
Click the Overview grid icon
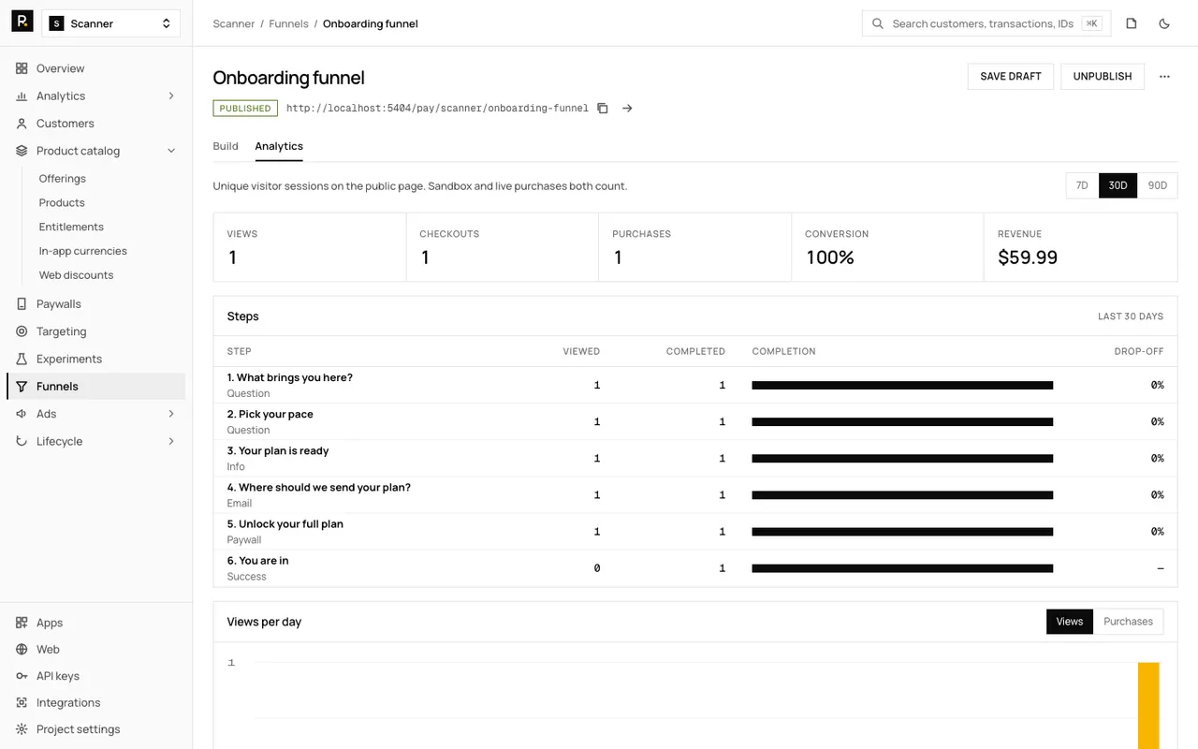tap(22, 68)
